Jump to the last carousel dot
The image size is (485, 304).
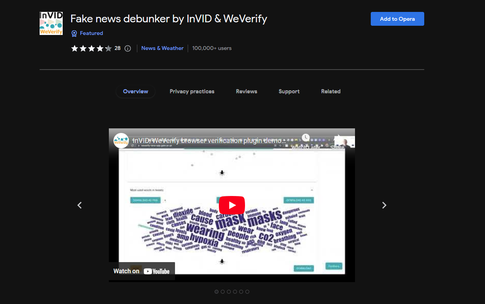coord(247,292)
